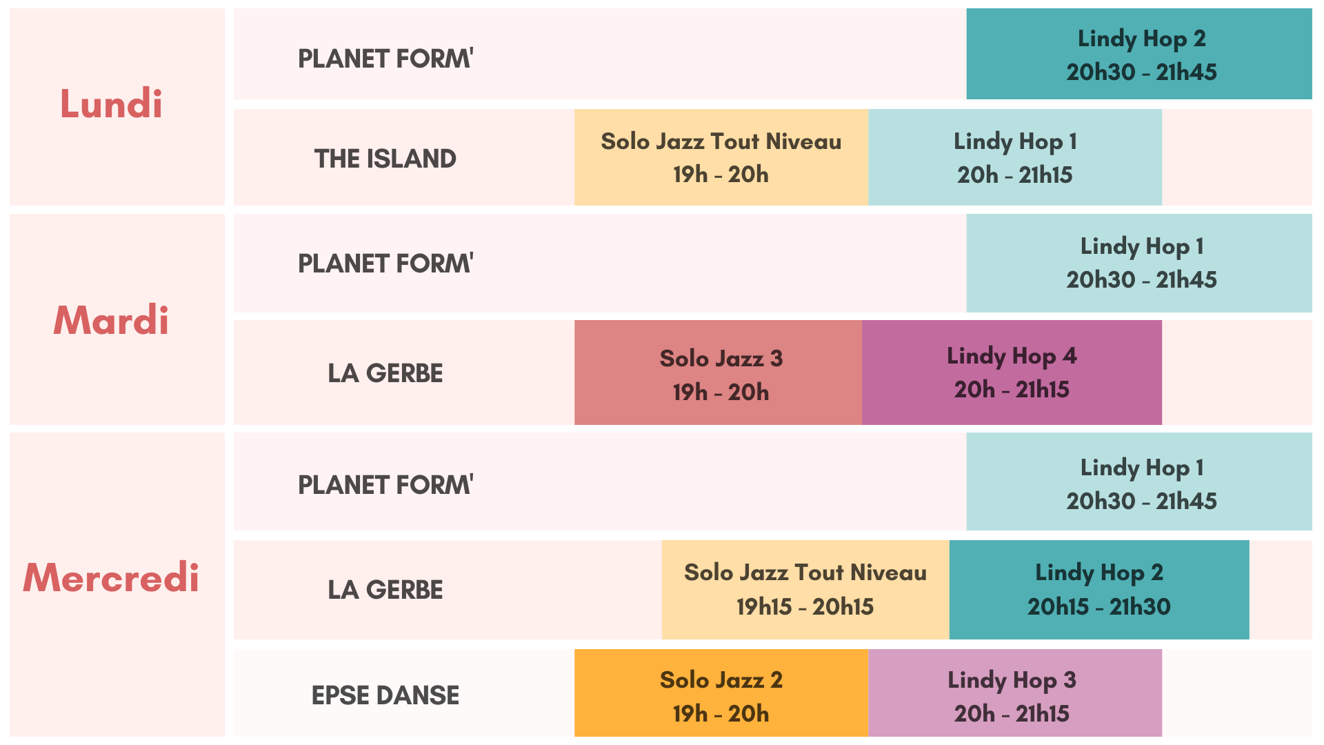Click EPSE DANSE venue label
Viewport: 1324px width, 745px height.
pos(385,695)
